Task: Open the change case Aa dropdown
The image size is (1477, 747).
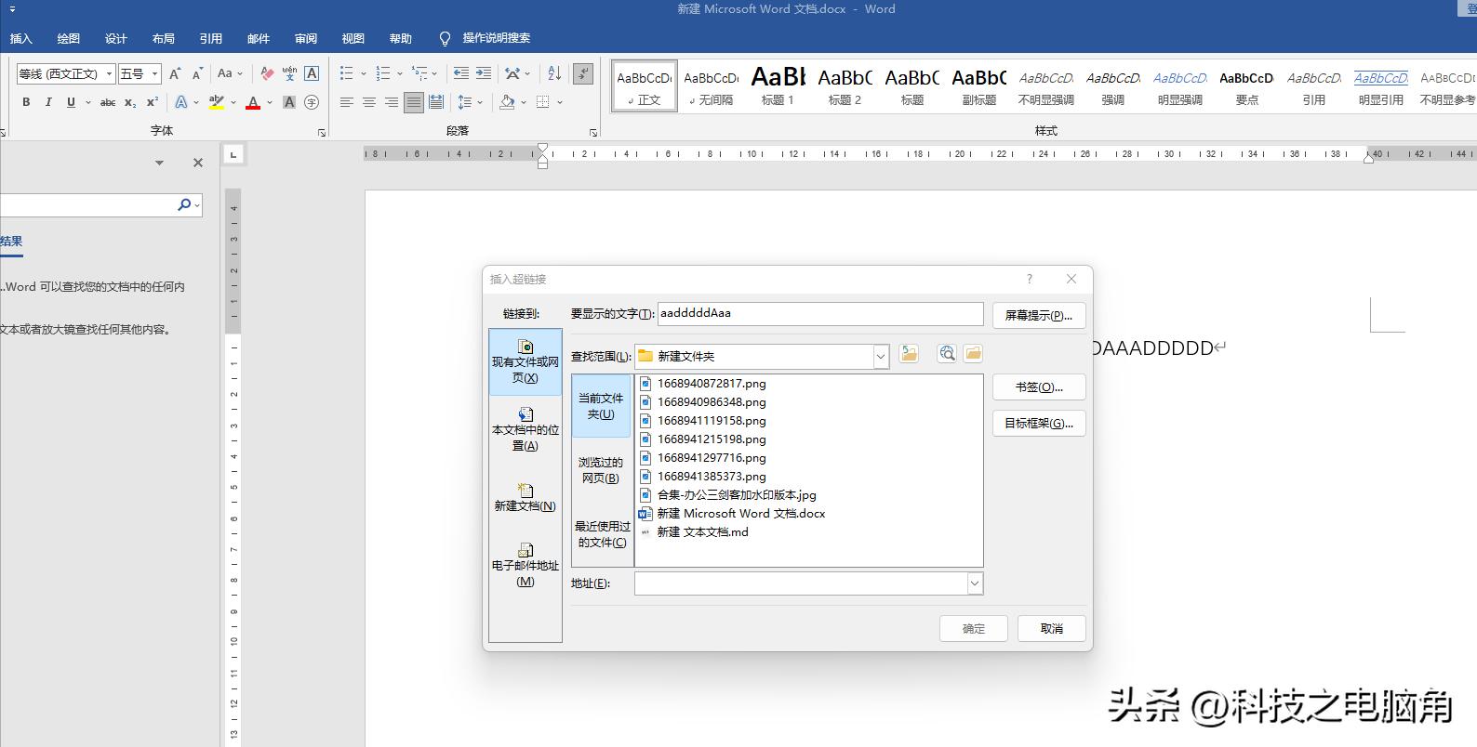Action: point(230,73)
